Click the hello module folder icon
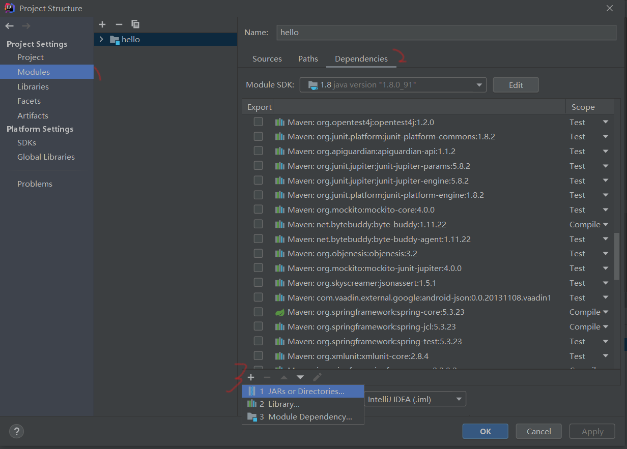Viewport: 627px width, 449px height. pos(115,40)
